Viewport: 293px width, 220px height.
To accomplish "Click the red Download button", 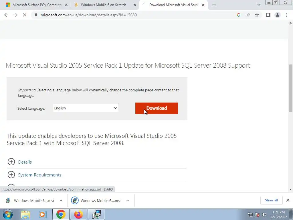I will (157, 108).
